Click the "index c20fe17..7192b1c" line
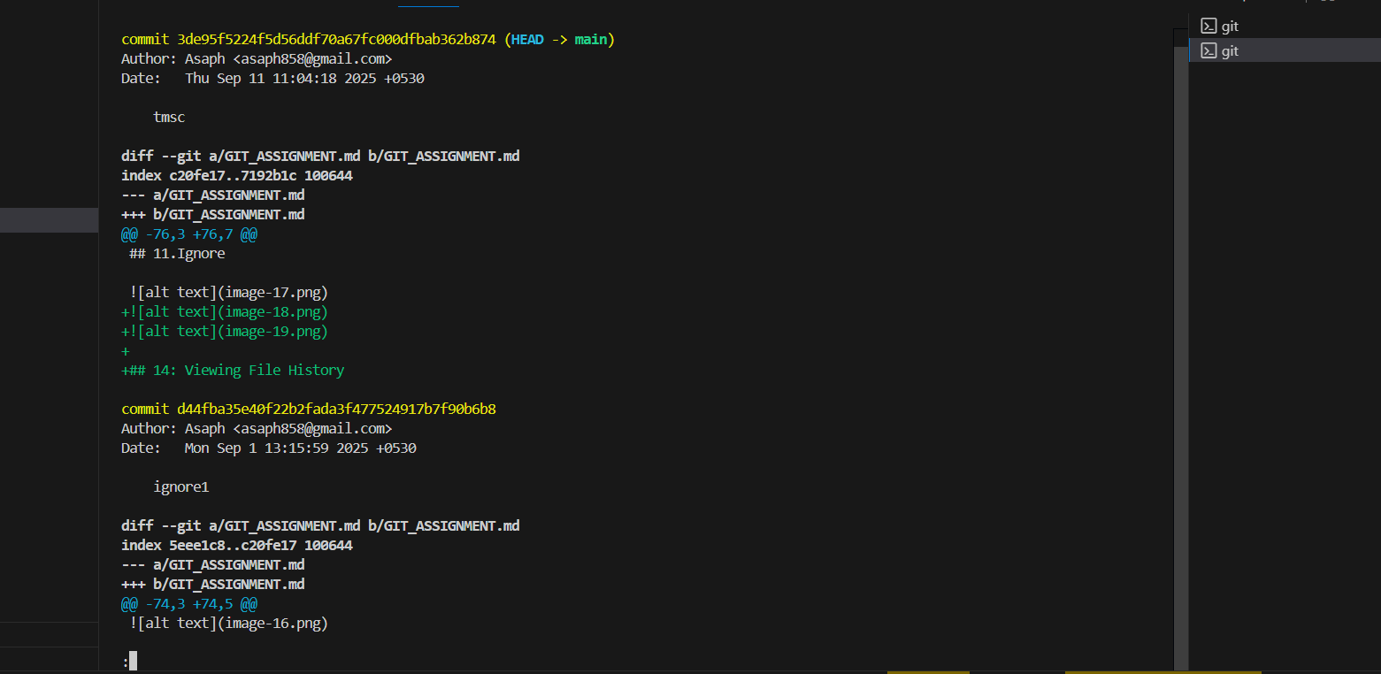 point(237,176)
